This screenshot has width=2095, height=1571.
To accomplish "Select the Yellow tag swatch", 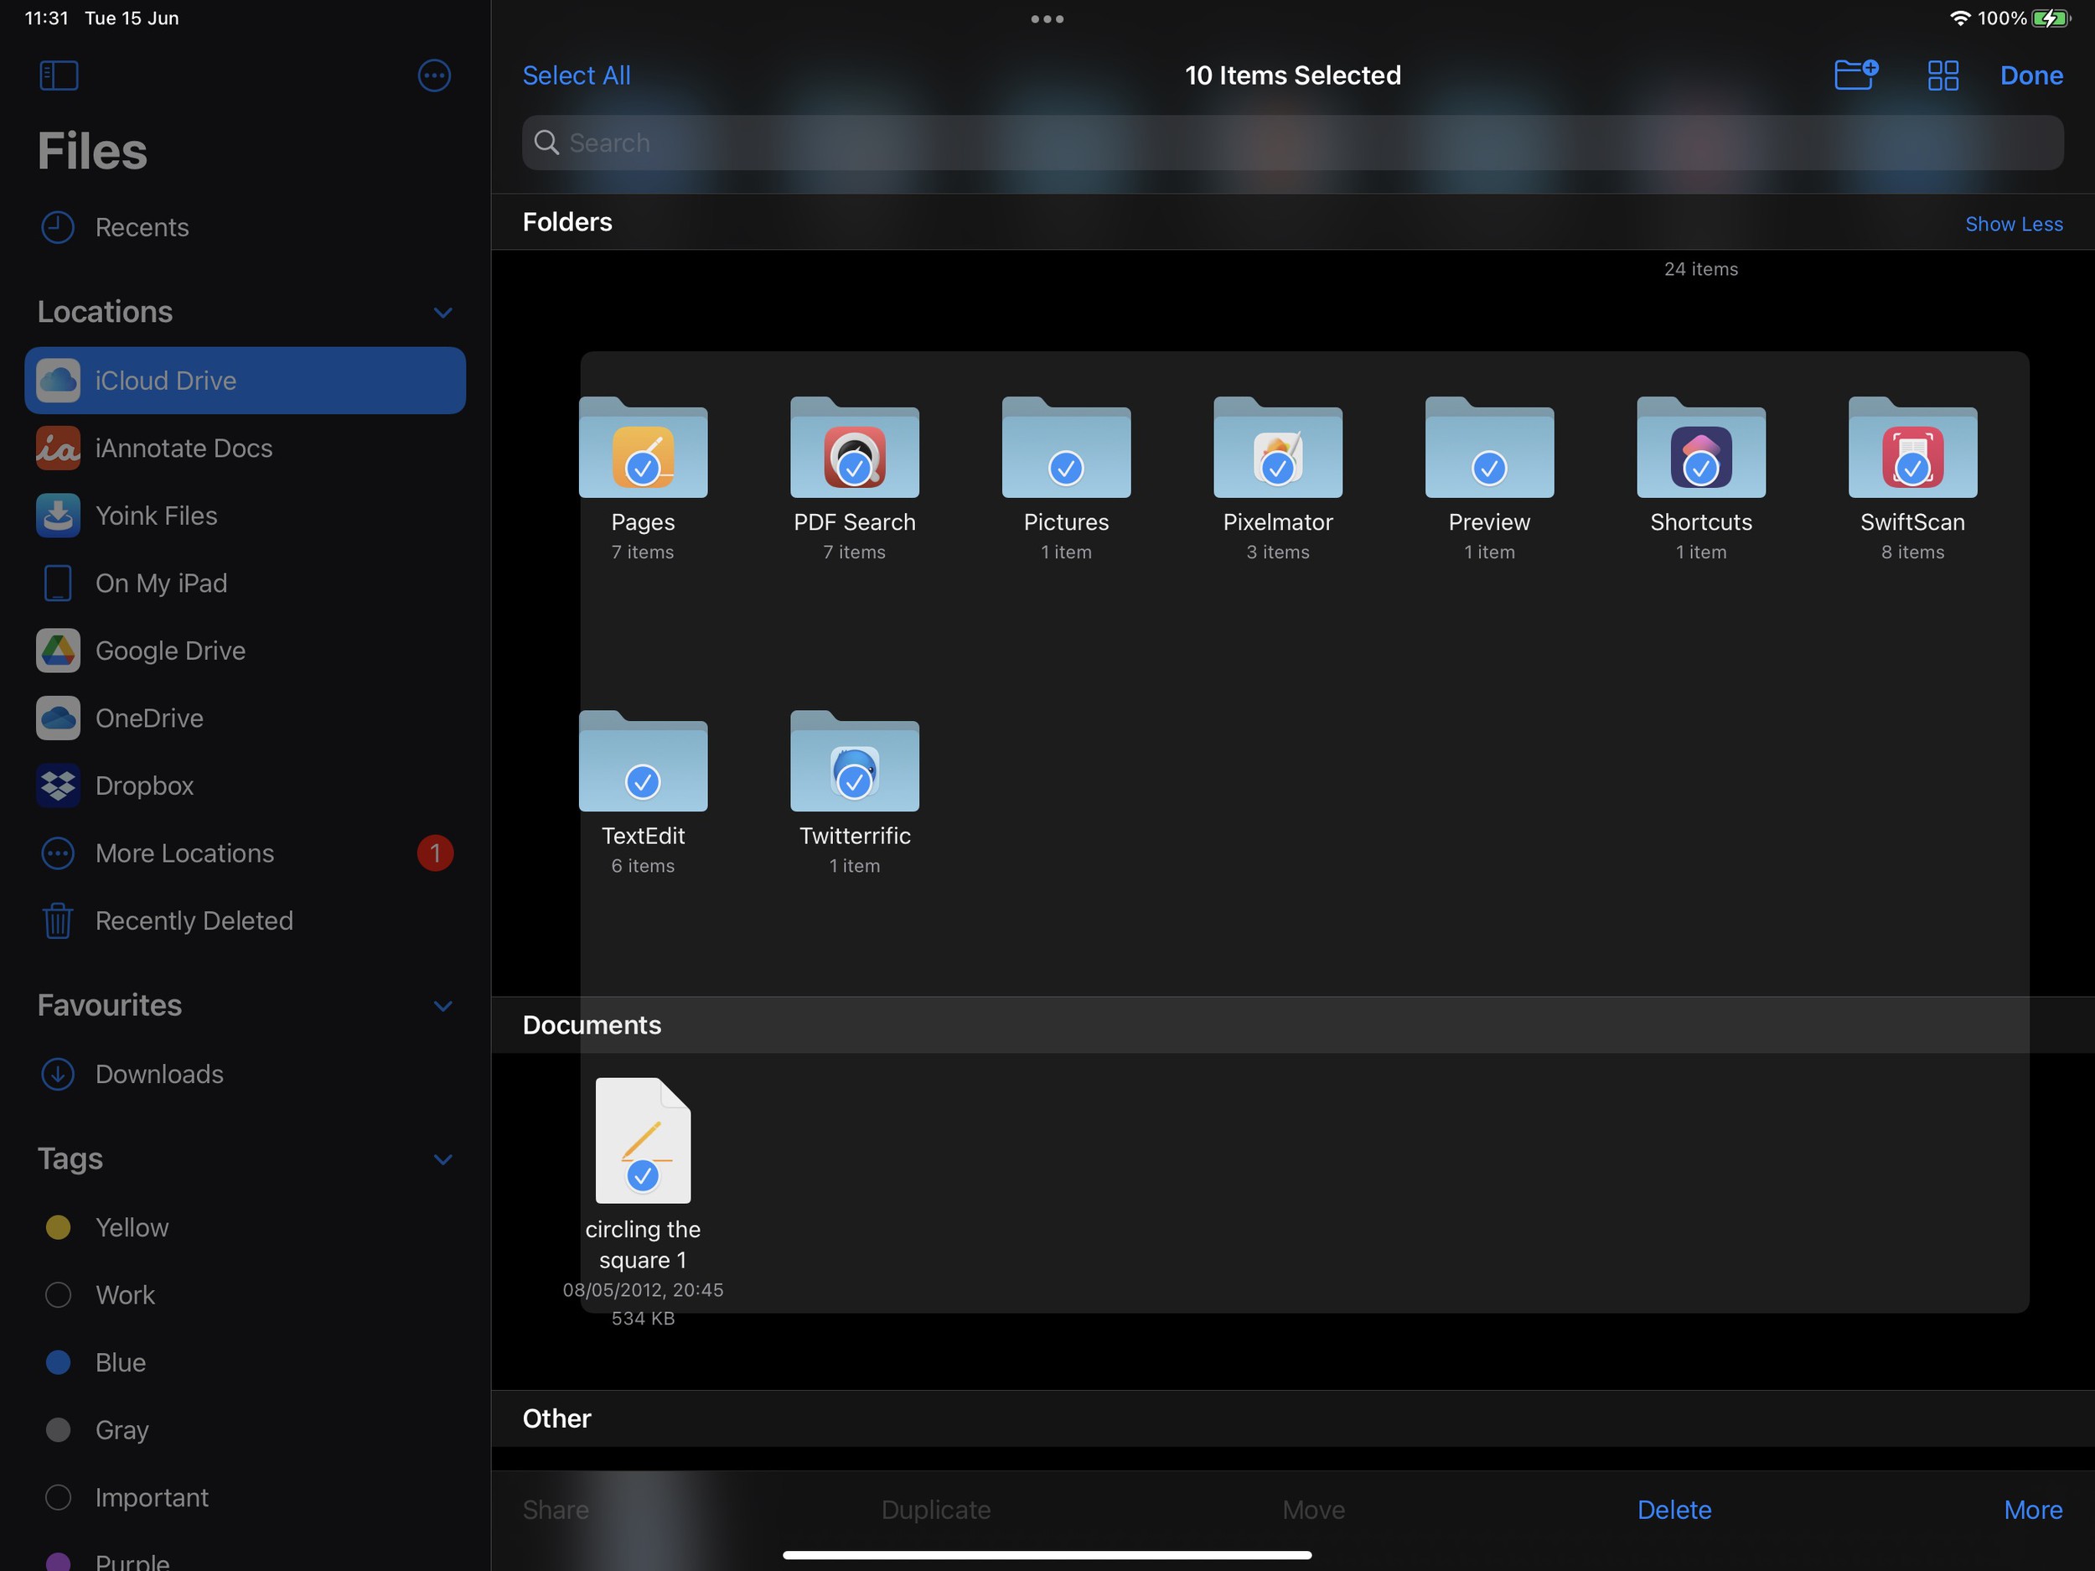I will click(x=58, y=1227).
